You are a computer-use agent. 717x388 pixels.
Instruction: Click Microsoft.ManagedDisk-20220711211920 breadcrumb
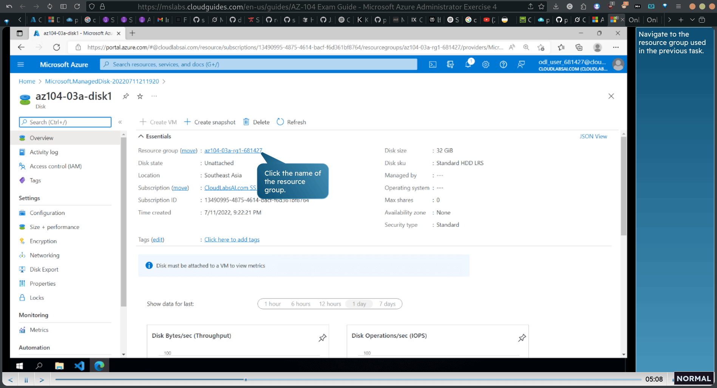click(102, 81)
